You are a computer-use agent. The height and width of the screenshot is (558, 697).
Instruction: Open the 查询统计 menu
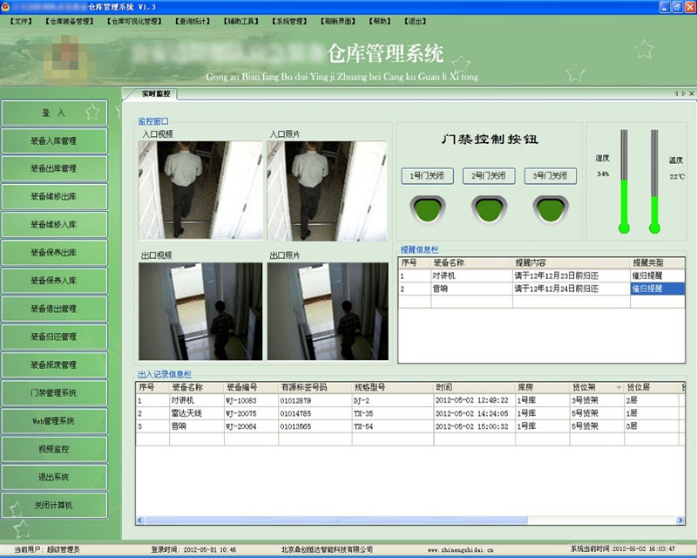[x=192, y=20]
